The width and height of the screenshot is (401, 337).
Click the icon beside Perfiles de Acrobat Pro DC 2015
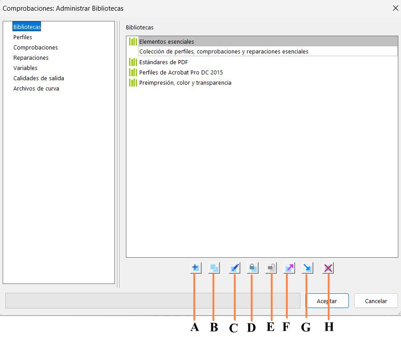tap(133, 72)
